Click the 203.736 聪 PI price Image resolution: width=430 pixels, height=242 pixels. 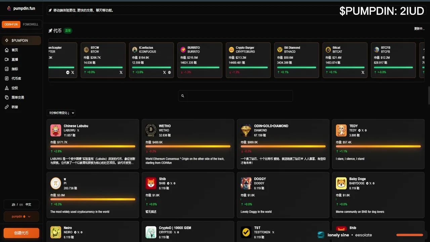70,188
